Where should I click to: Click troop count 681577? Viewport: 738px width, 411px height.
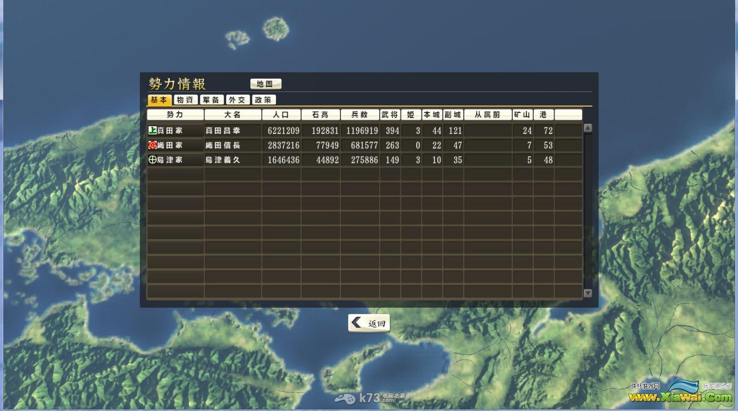click(x=364, y=145)
